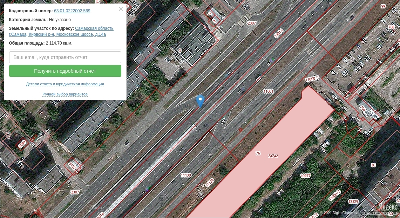Viewport: 400px width, 218px height.
Task: Click parcel label 756 near the parking
Action: tap(362, 108)
